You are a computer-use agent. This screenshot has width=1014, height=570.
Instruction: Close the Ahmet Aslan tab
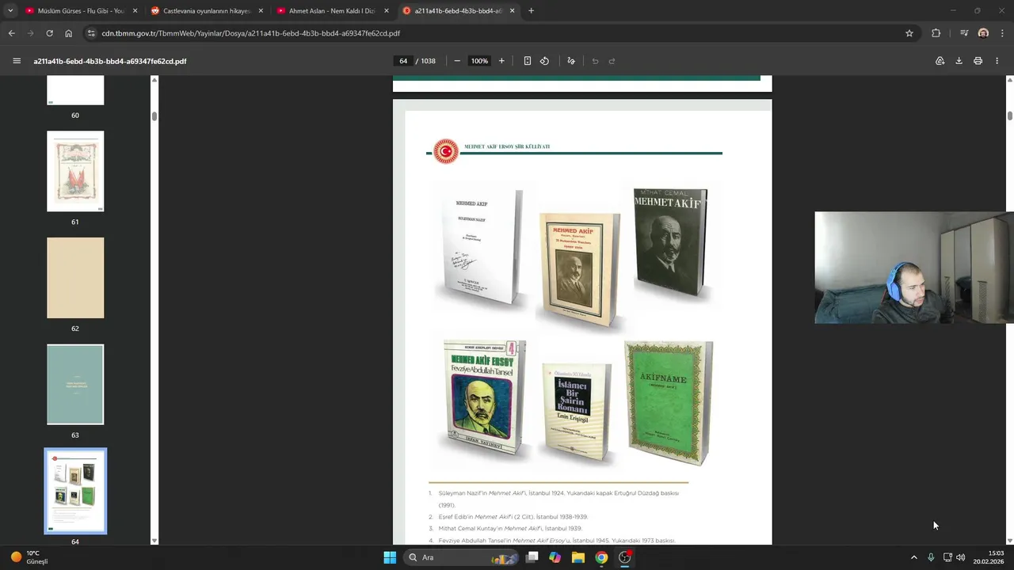(387, 11)
